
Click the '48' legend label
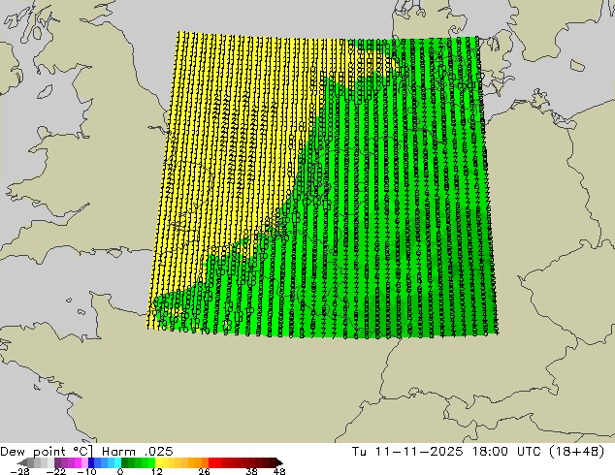(x=279, y=471)
